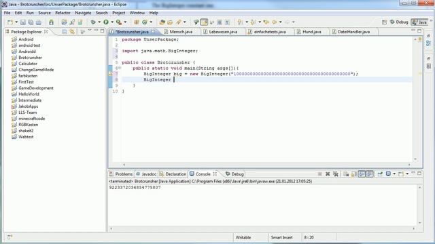
Task: Toggle Show Console When Standard Out Changes
Action: click(x=362, y=174)
